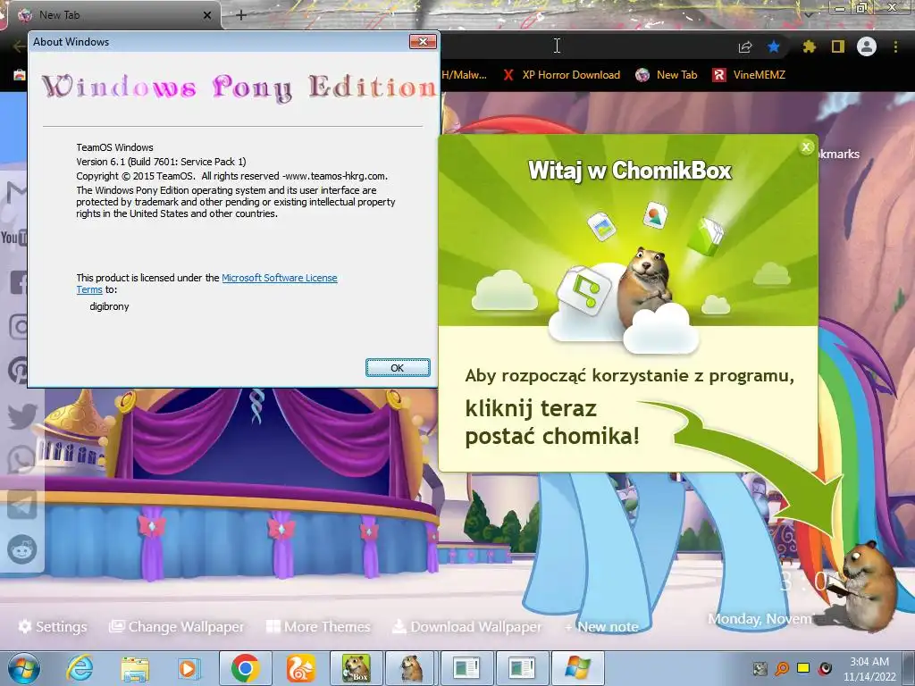This screenshot has height=686, width=915.
Task: Open Facebook sidebar shortcut
Action: [x=19, y=282]
